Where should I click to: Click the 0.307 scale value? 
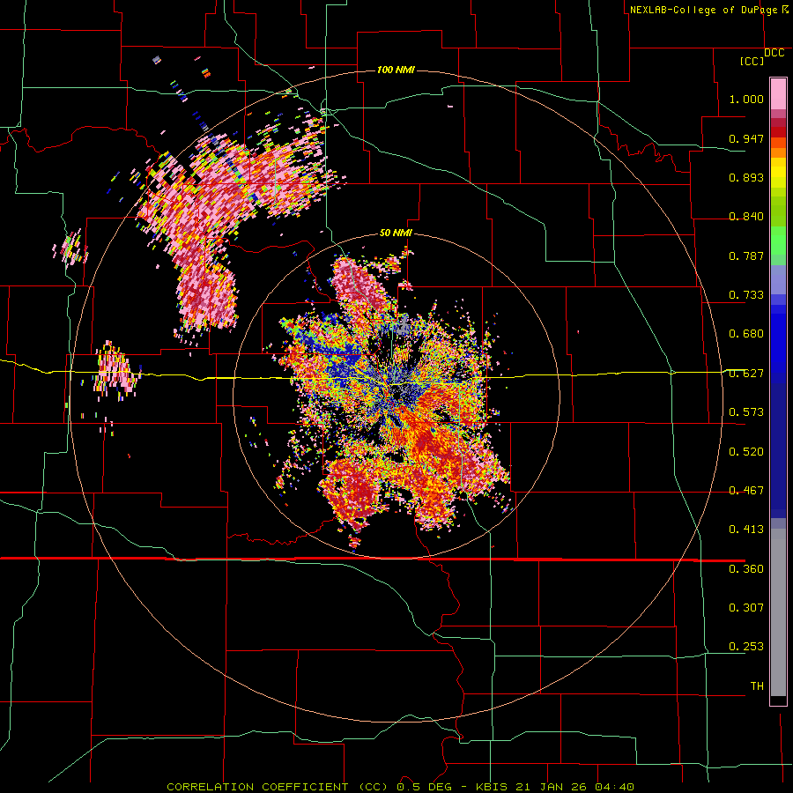coord(746,607)
